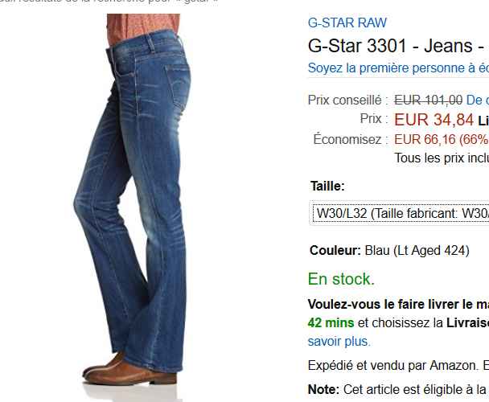489x402 pixels.
Task: Click the jeans product image
Action: pos(133,199)
